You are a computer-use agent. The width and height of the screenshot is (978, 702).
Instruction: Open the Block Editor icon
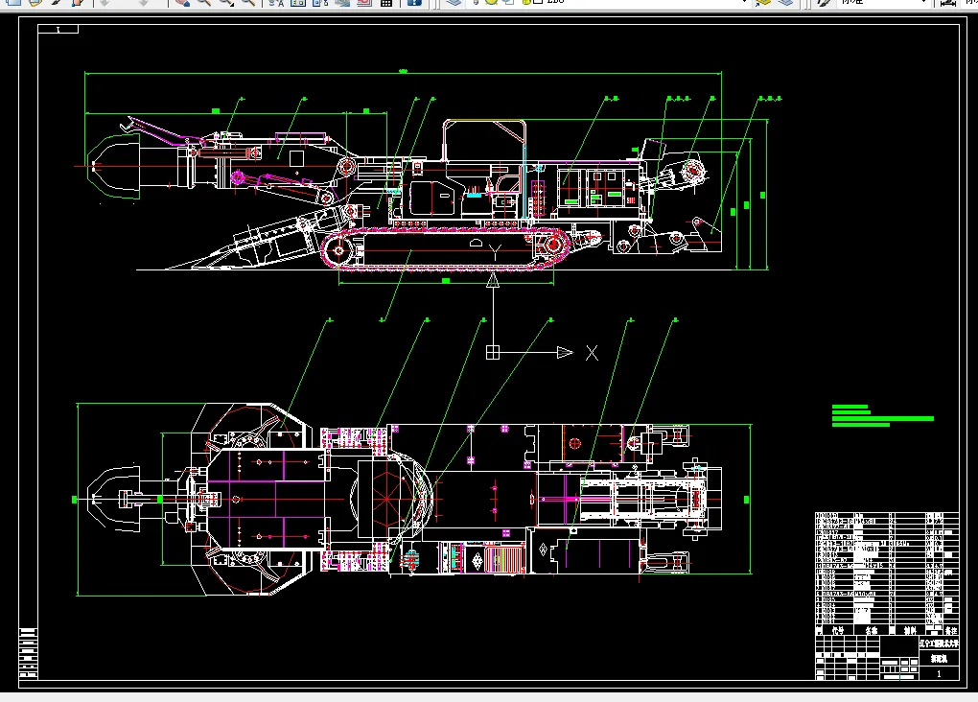78,3
